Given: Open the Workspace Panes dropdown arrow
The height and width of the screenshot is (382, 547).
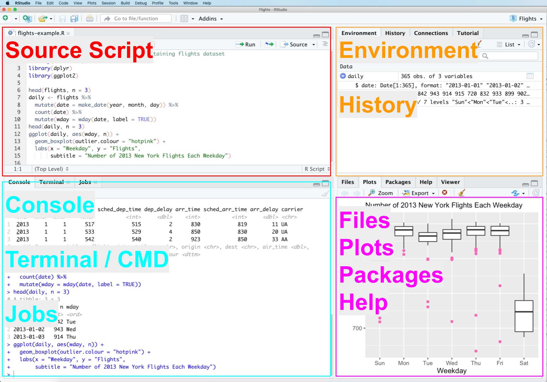Looking at the screenshot, I should coord(193,19).
